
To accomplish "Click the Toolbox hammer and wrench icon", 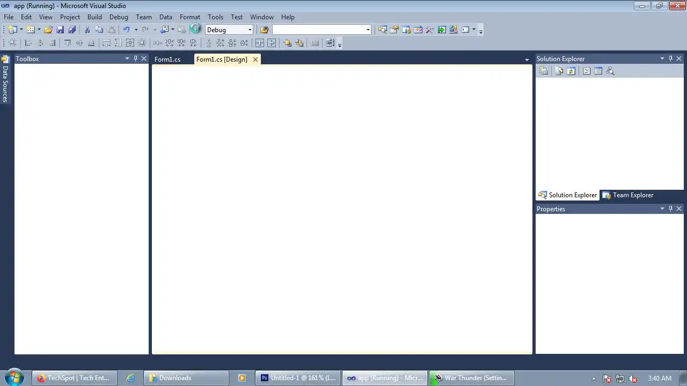I will [429, 30].
